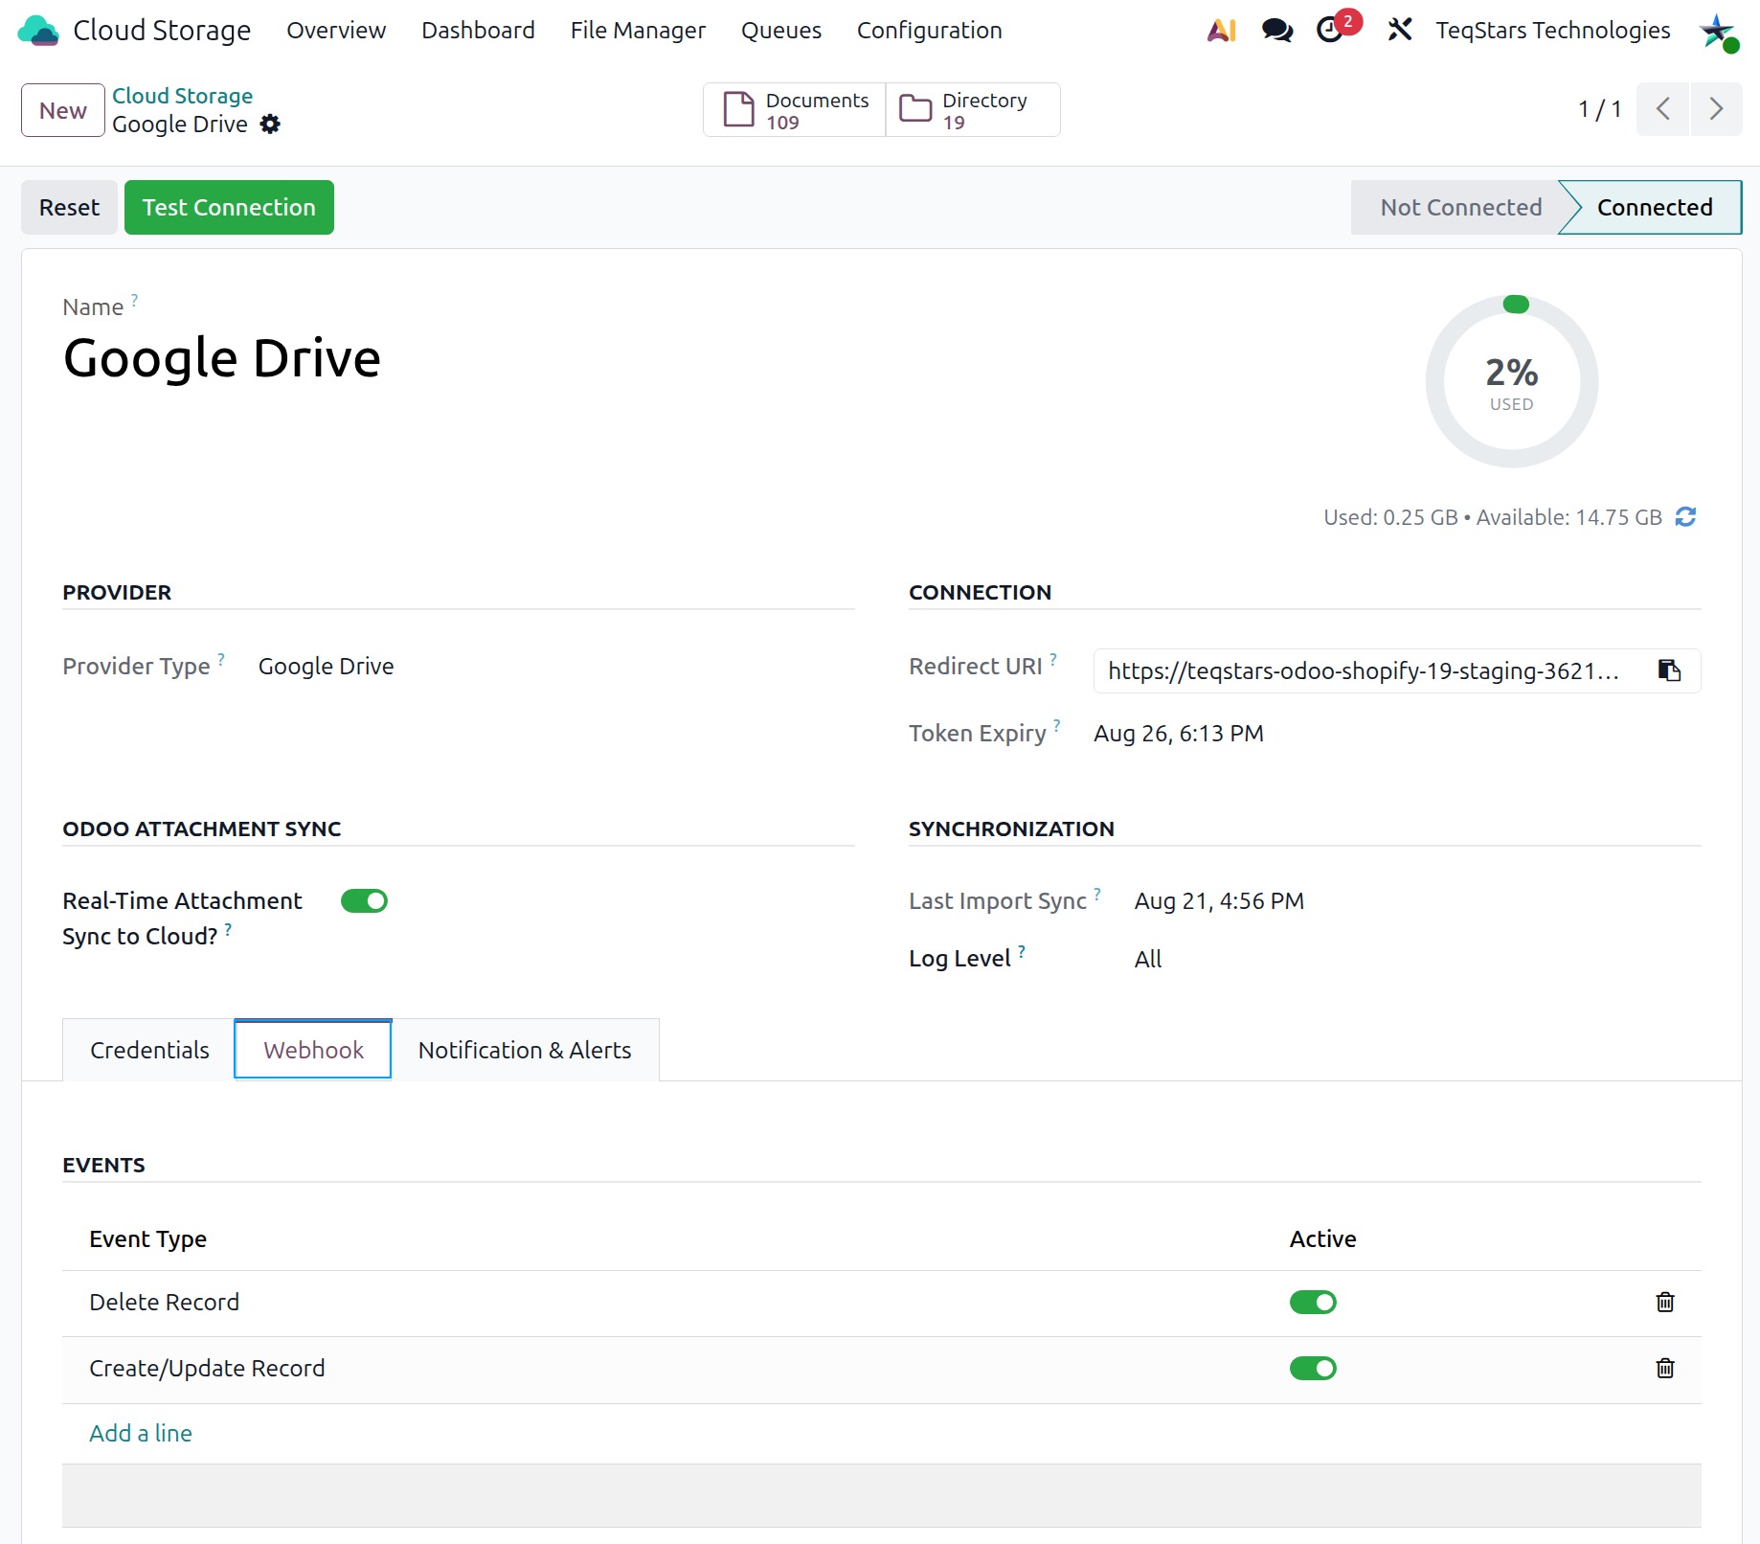Click the Create/Update Record event cell

click(x=207, y=1369)
